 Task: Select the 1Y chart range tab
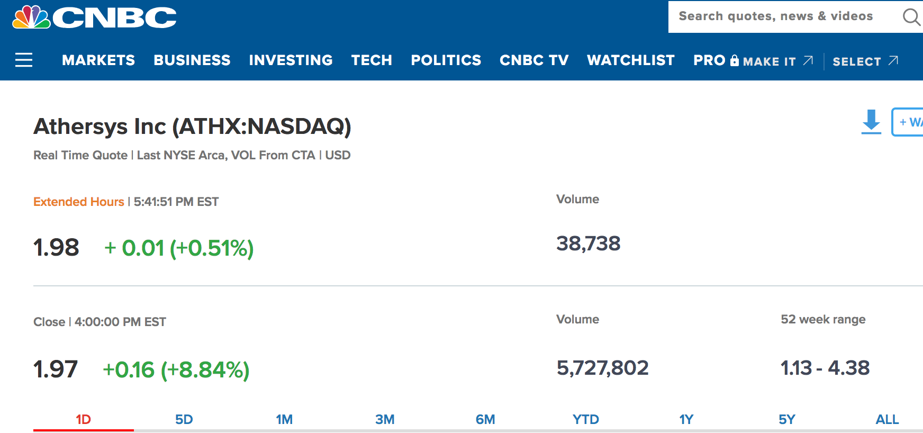click(686, 420)
